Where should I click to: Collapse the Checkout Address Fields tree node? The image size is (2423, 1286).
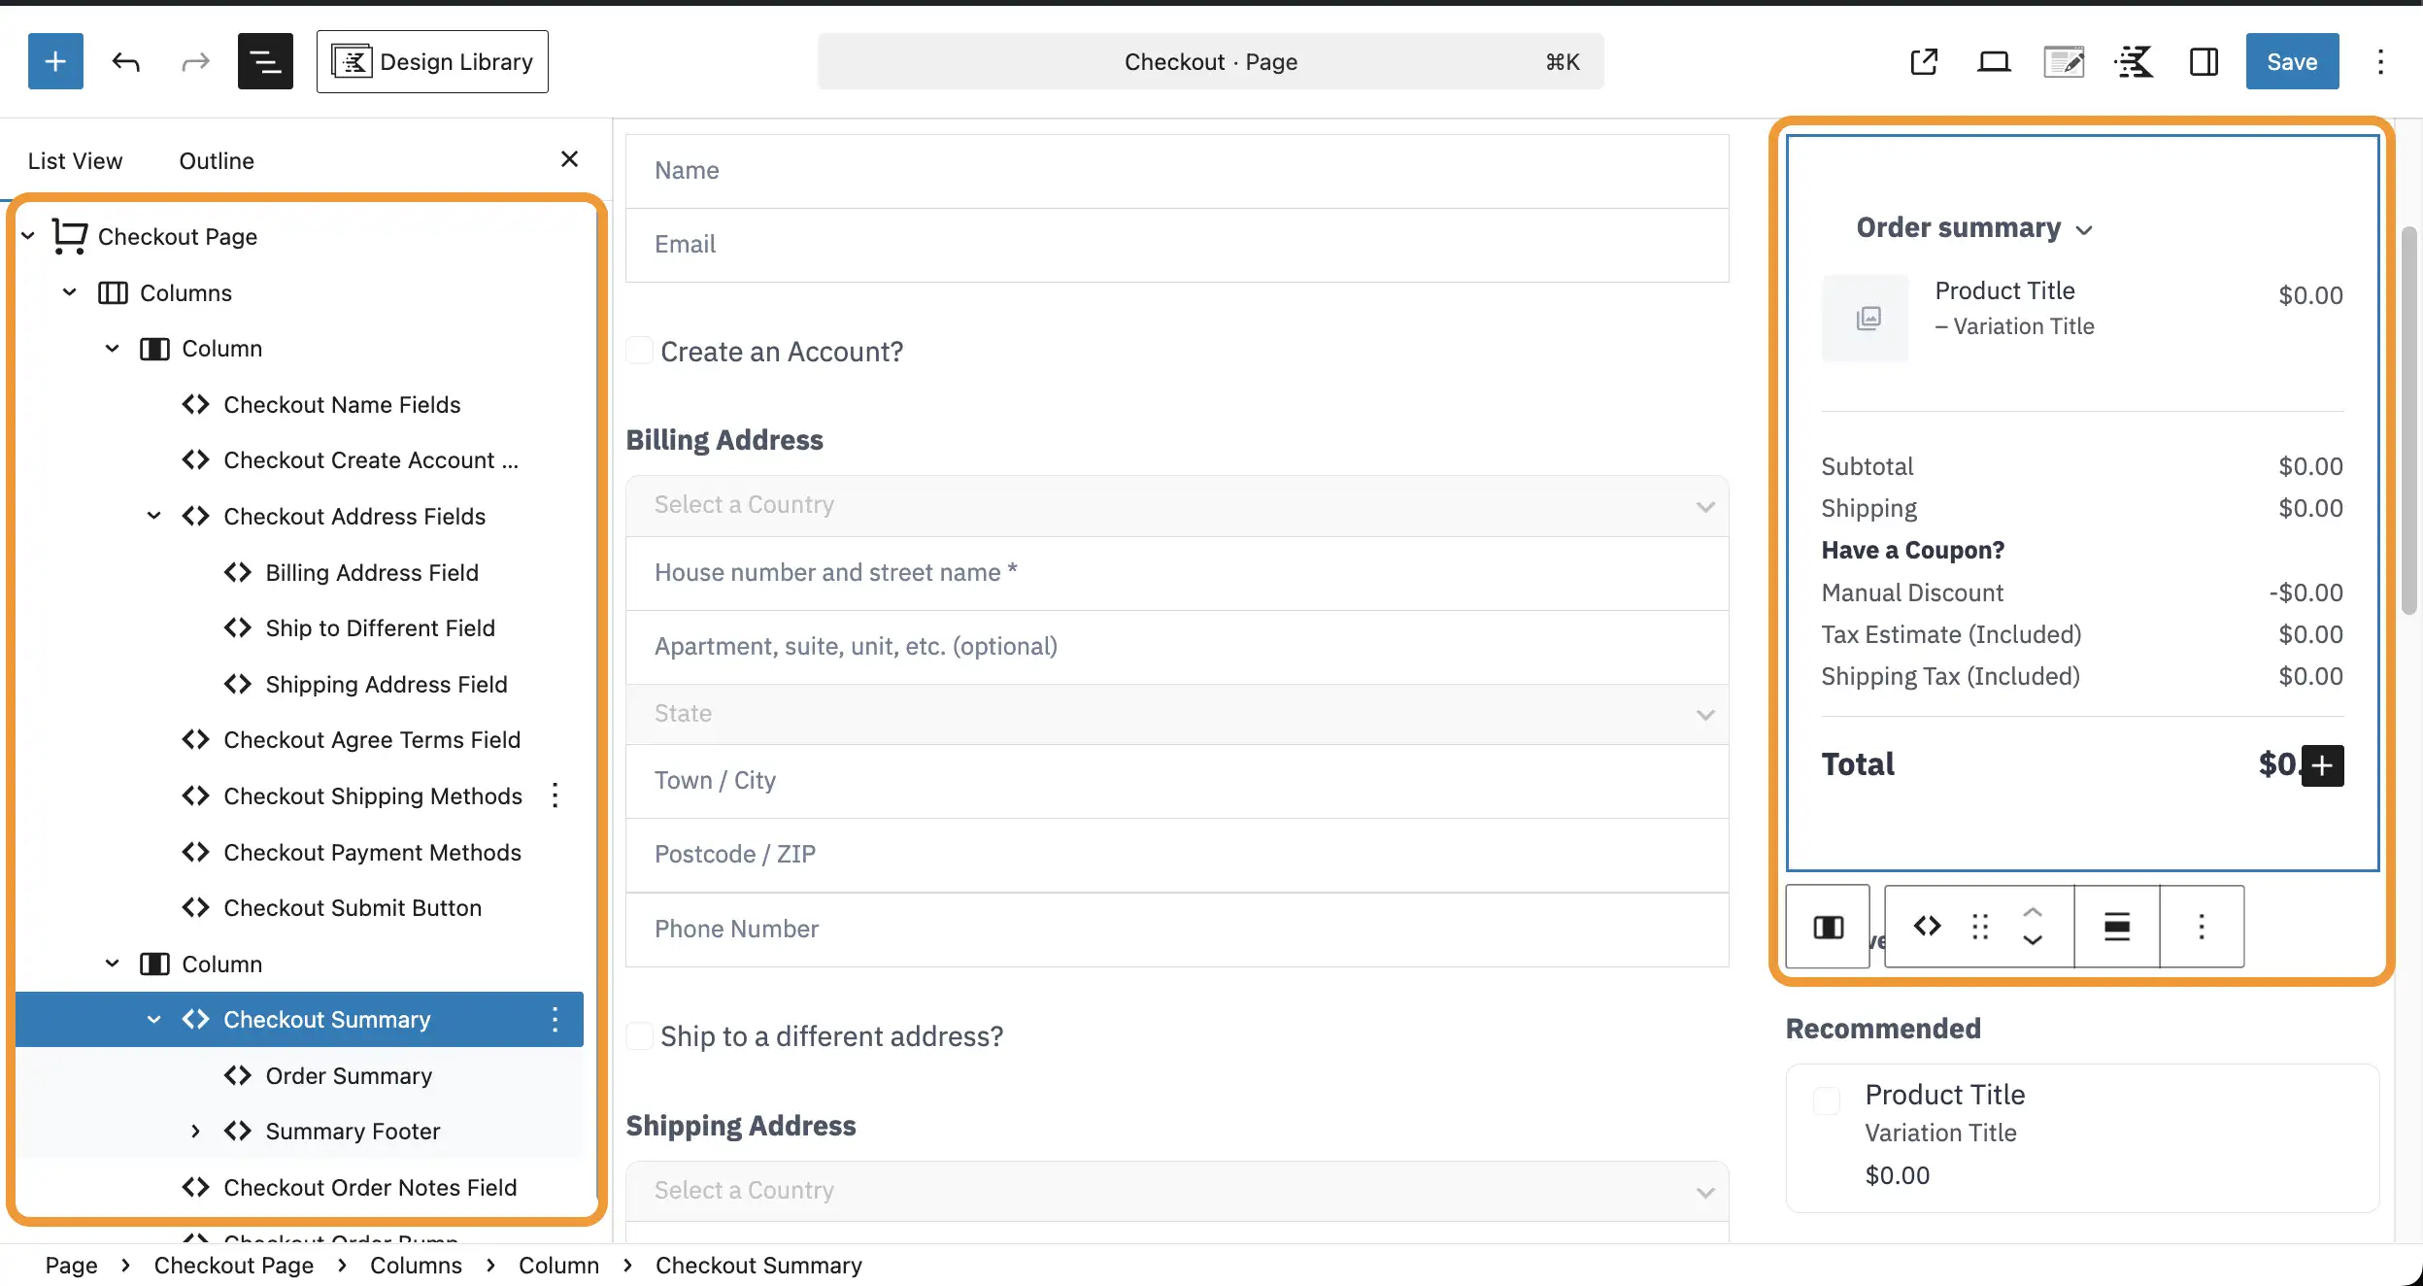tap(153, 516)
